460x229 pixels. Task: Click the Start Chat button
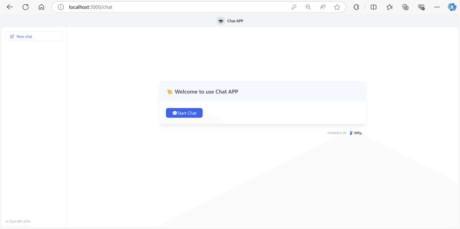tap(184, 113)
